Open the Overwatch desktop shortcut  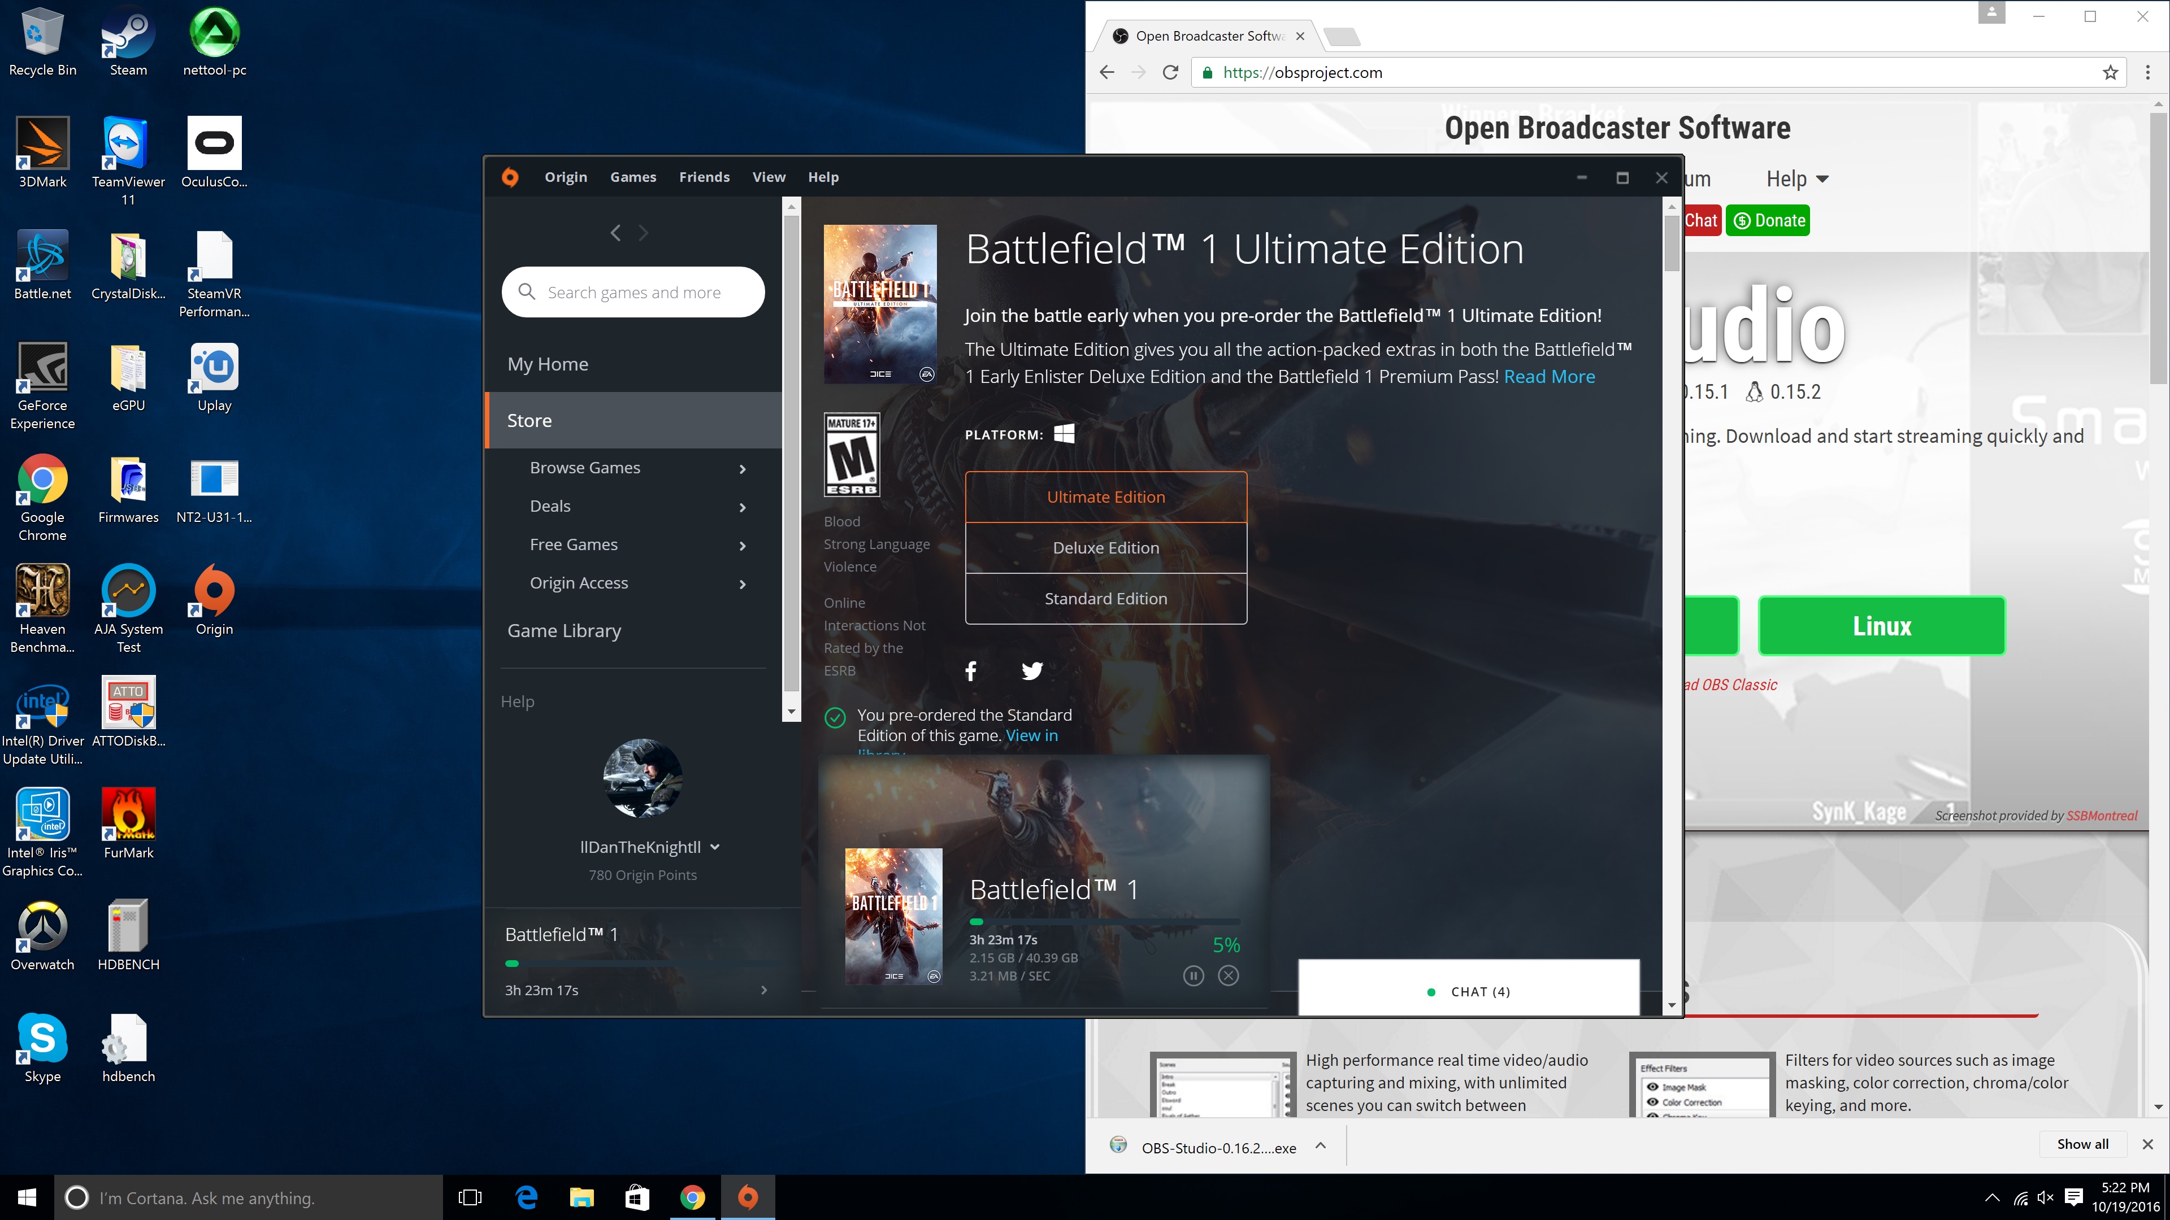pyautogui.click(x=42, y=936)
